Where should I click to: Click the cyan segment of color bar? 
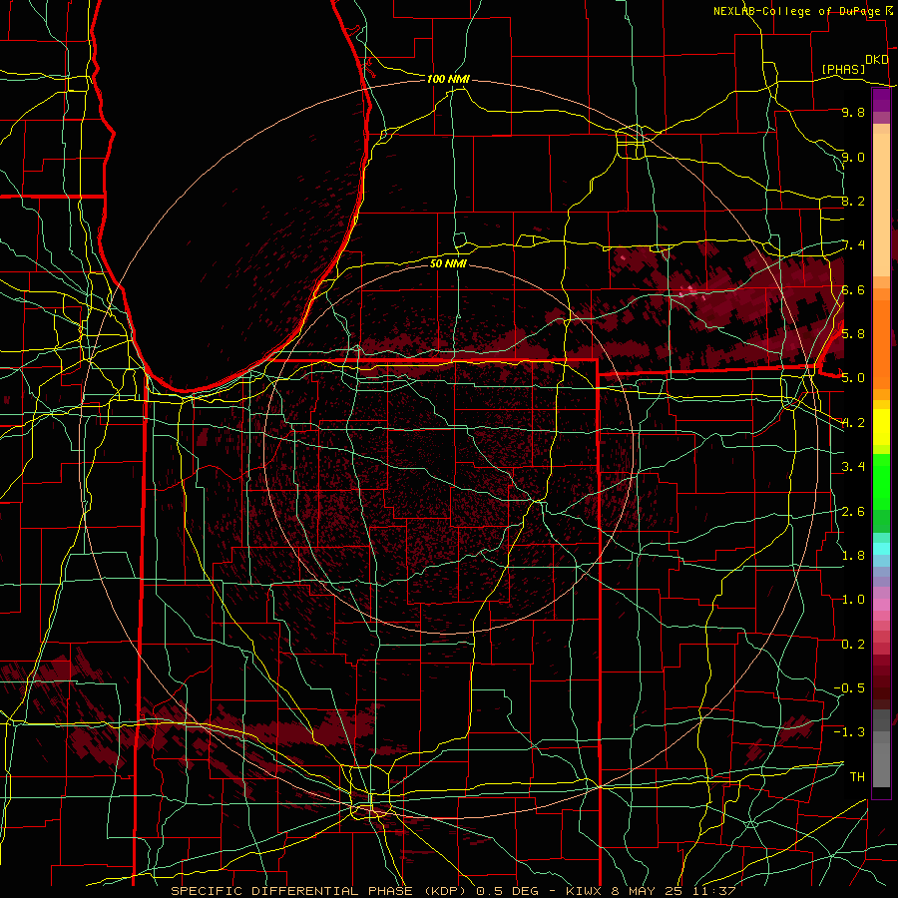(x=881, y=549)
